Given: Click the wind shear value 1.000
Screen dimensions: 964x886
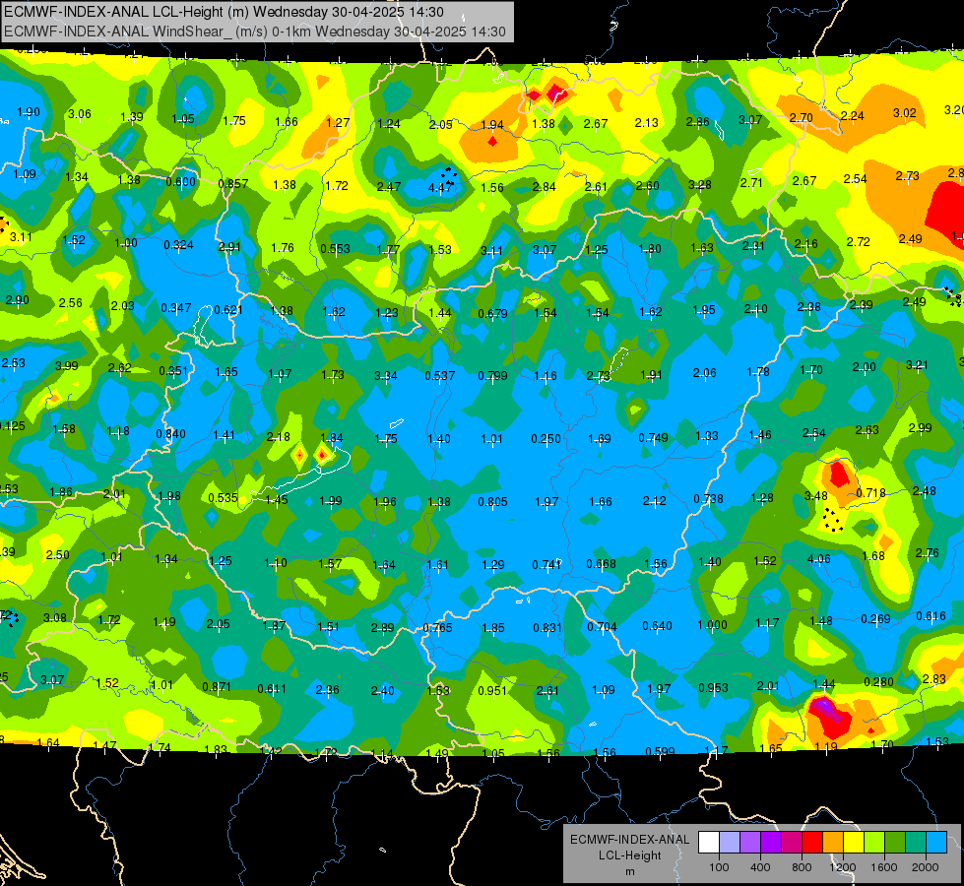Looking at the screenshot, I should click(x=712, y=625).
